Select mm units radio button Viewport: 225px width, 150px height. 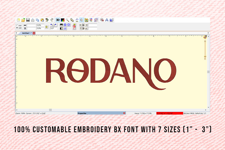pos(17,25)
